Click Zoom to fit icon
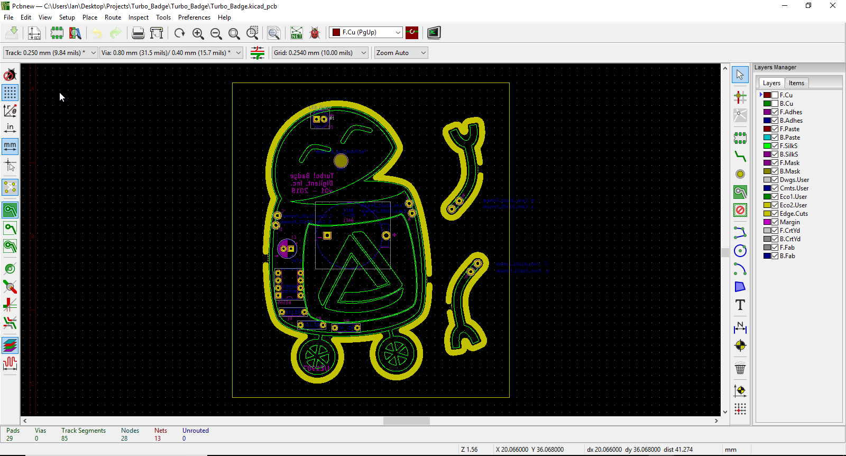 click(x=234, y=33)
